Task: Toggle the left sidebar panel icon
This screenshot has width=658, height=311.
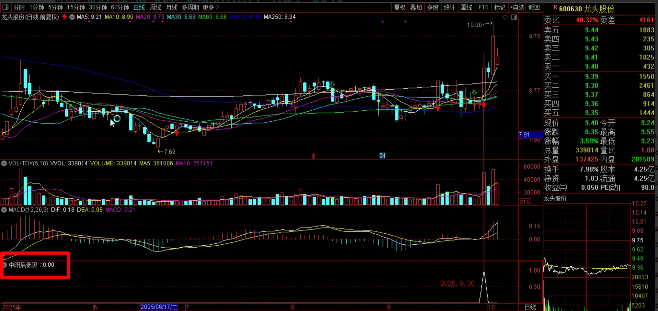Action: coord(5,7)
